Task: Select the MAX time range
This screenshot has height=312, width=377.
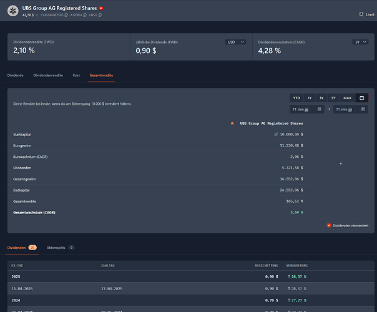Action: coord(347,98)
